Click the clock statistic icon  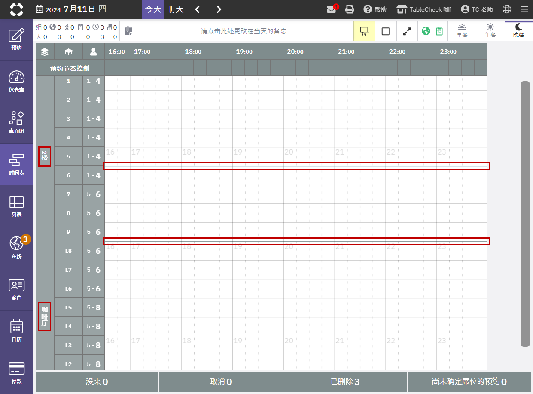(95, 27)
